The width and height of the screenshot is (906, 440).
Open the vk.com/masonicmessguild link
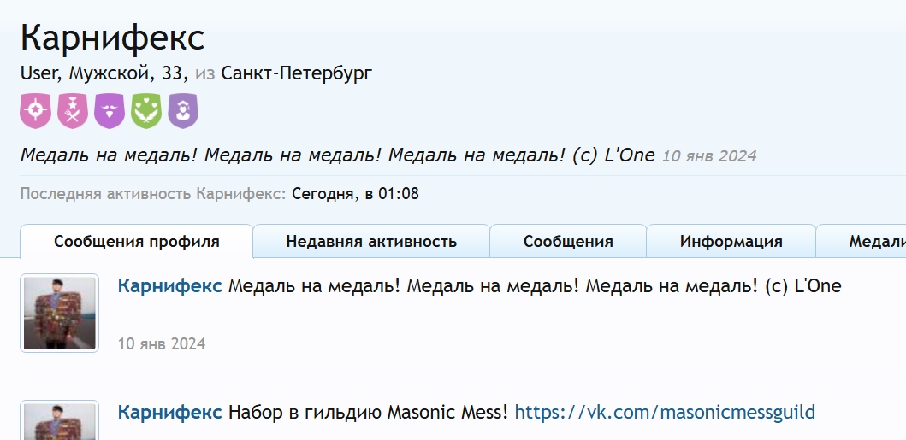click(665, 413)
